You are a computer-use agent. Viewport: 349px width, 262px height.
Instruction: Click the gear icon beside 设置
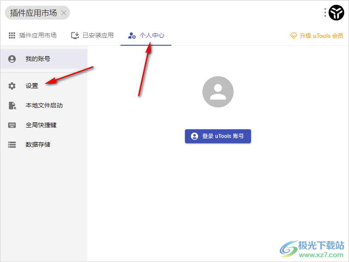pos(12,86)
